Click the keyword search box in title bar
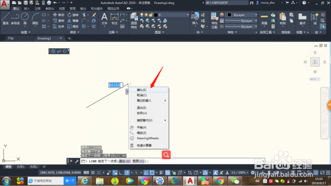Viewport: 331px width, 186px height. [x=226, y=3]
